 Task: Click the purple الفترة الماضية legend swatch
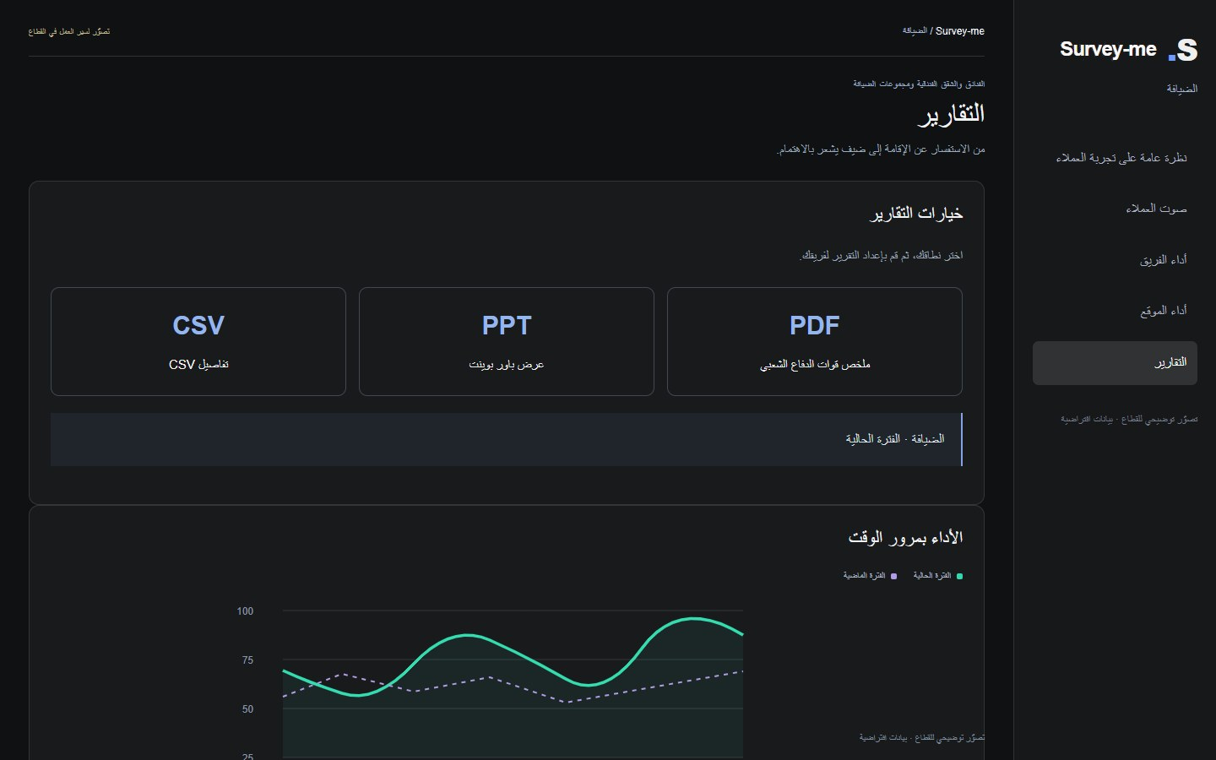pos(894,576)
